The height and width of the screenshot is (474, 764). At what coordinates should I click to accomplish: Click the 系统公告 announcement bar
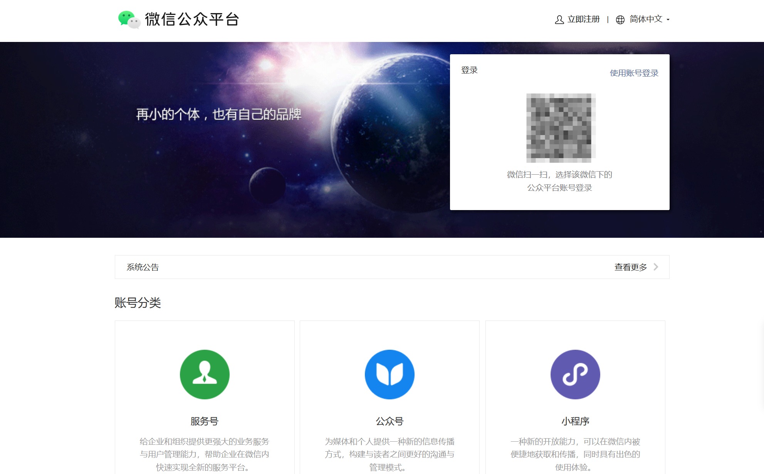point(143,267)
